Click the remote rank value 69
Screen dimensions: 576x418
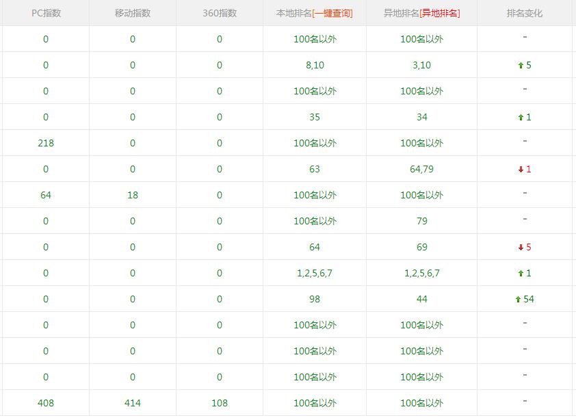click(421, 247)
